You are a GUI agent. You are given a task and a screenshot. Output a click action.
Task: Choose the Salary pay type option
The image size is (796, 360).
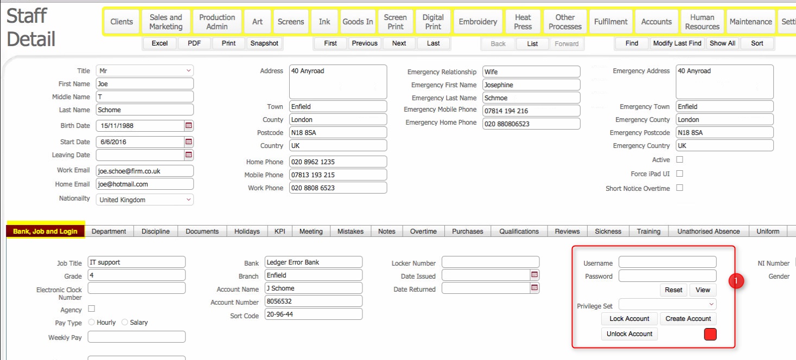(x=125, y=323)
